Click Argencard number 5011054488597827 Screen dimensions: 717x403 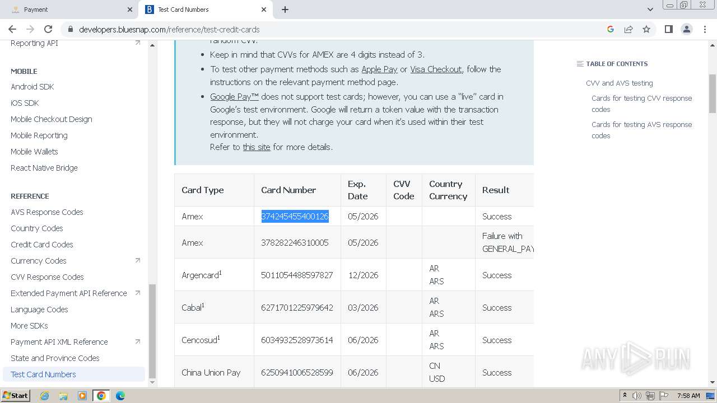tap(297, 275)
